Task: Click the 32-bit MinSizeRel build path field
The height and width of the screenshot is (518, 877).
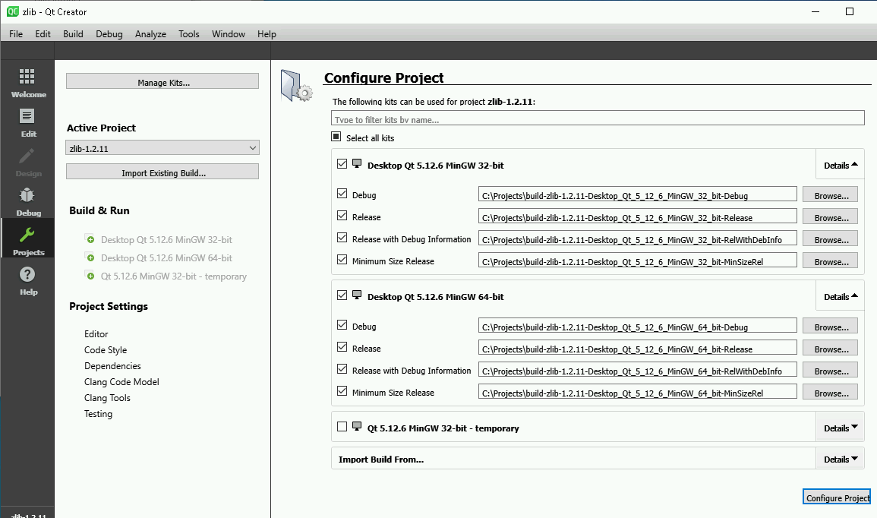Action: [638, 261]
